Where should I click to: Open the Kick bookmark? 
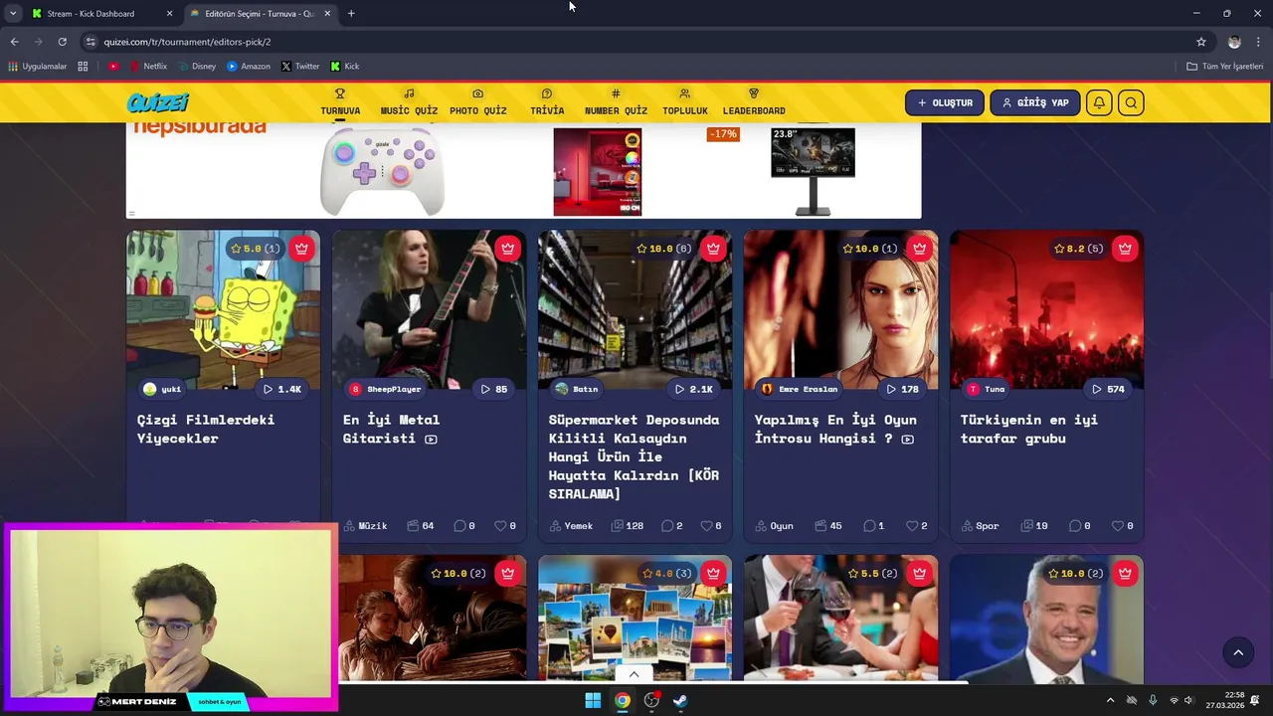pyautogui.click(x=345, y=67)
